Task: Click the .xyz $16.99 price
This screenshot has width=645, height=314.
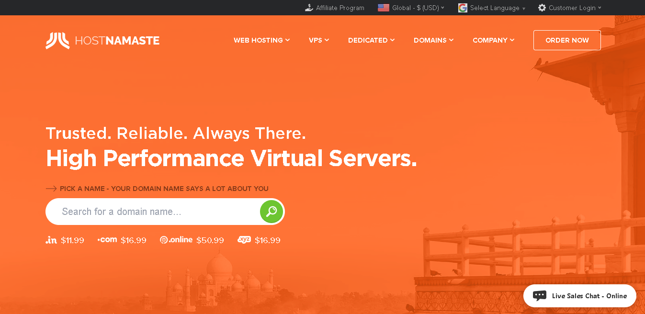Action: pyautogui.click(x=268, y=240)
